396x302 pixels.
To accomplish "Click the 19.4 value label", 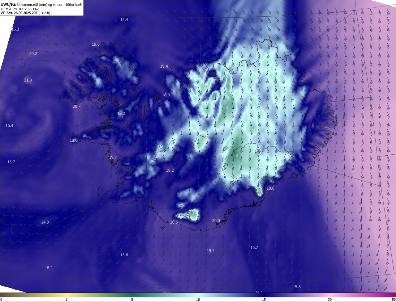I will coord(164,66).
